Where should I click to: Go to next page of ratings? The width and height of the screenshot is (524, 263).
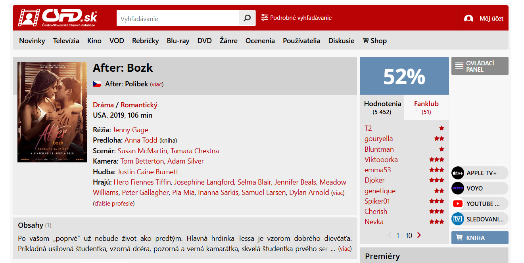419,235
